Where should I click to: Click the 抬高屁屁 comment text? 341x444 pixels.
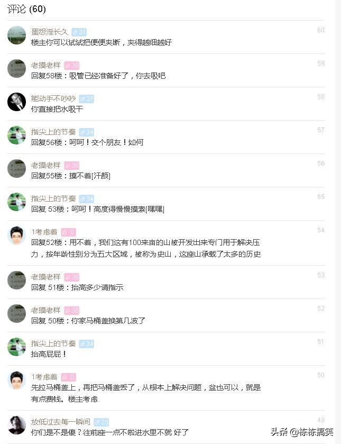click(44, 357)
